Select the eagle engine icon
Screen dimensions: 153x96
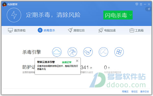point(72,52)
